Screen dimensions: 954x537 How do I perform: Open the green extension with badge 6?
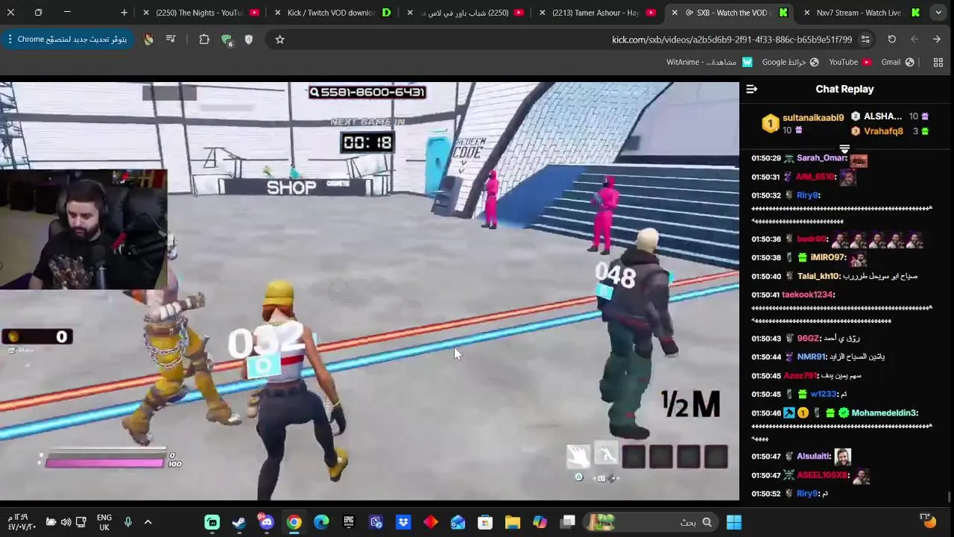[227, 40]
